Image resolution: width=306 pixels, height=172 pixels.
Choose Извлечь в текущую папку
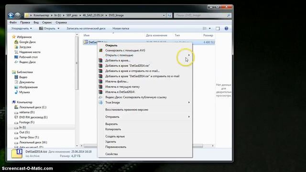pos(145,87)
